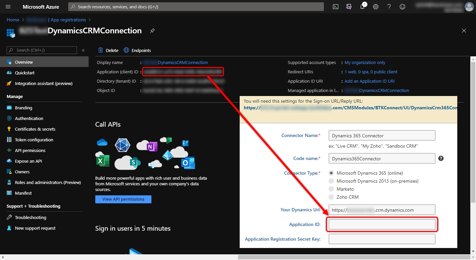The width and height of the screenshot is (476, 260).
Task: Open the feedback smiley icon
Action: [x=402, y=7]
